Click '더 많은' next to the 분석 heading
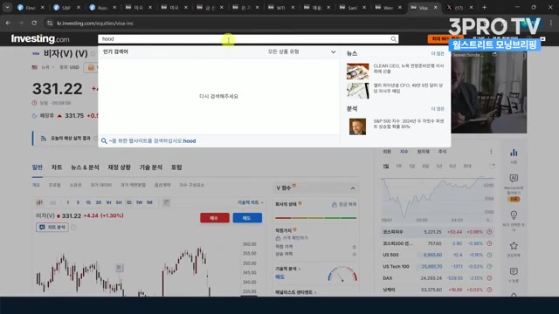The image size is (559, 314). click(x=438, y=108)
